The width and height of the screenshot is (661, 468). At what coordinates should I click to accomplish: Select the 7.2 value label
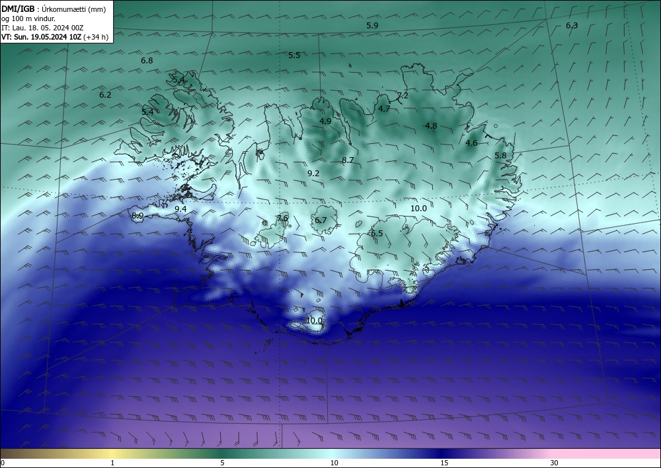pos(403,95)
